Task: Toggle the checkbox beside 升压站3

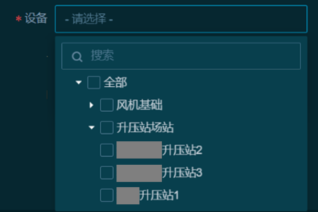Action: [x=106, y=172]
